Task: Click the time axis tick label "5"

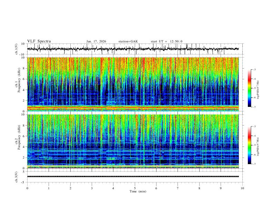Action: (x=135, y=188)
